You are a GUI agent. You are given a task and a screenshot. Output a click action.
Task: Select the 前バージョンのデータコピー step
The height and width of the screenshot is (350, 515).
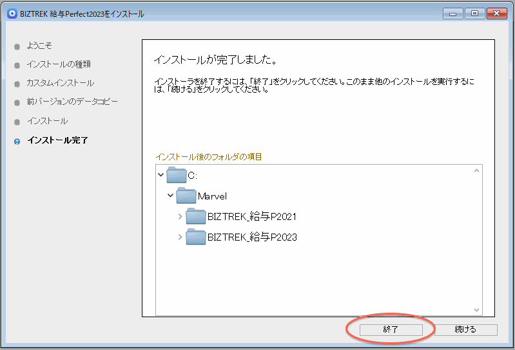(72, 102)
